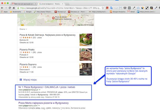This screenshot has height=110, width=160.
Task: Click the salad photo for Pizza & Kebab Dalmacja
Action: tap(86, 40)
